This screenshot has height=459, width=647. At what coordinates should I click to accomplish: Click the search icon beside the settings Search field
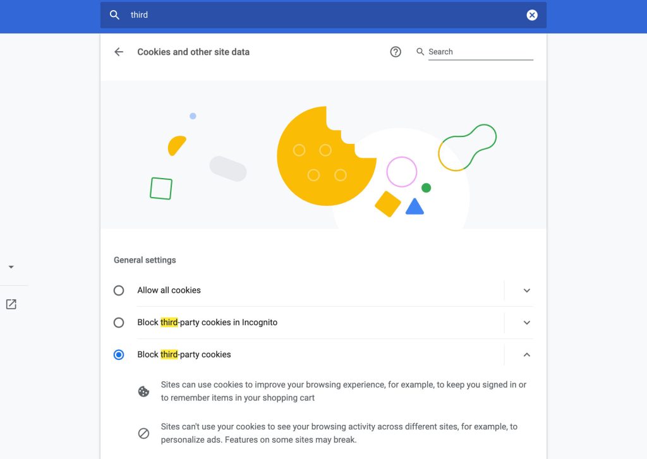420,52
